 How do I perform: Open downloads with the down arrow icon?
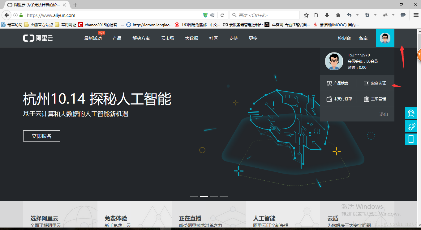(x=327, y=15)
